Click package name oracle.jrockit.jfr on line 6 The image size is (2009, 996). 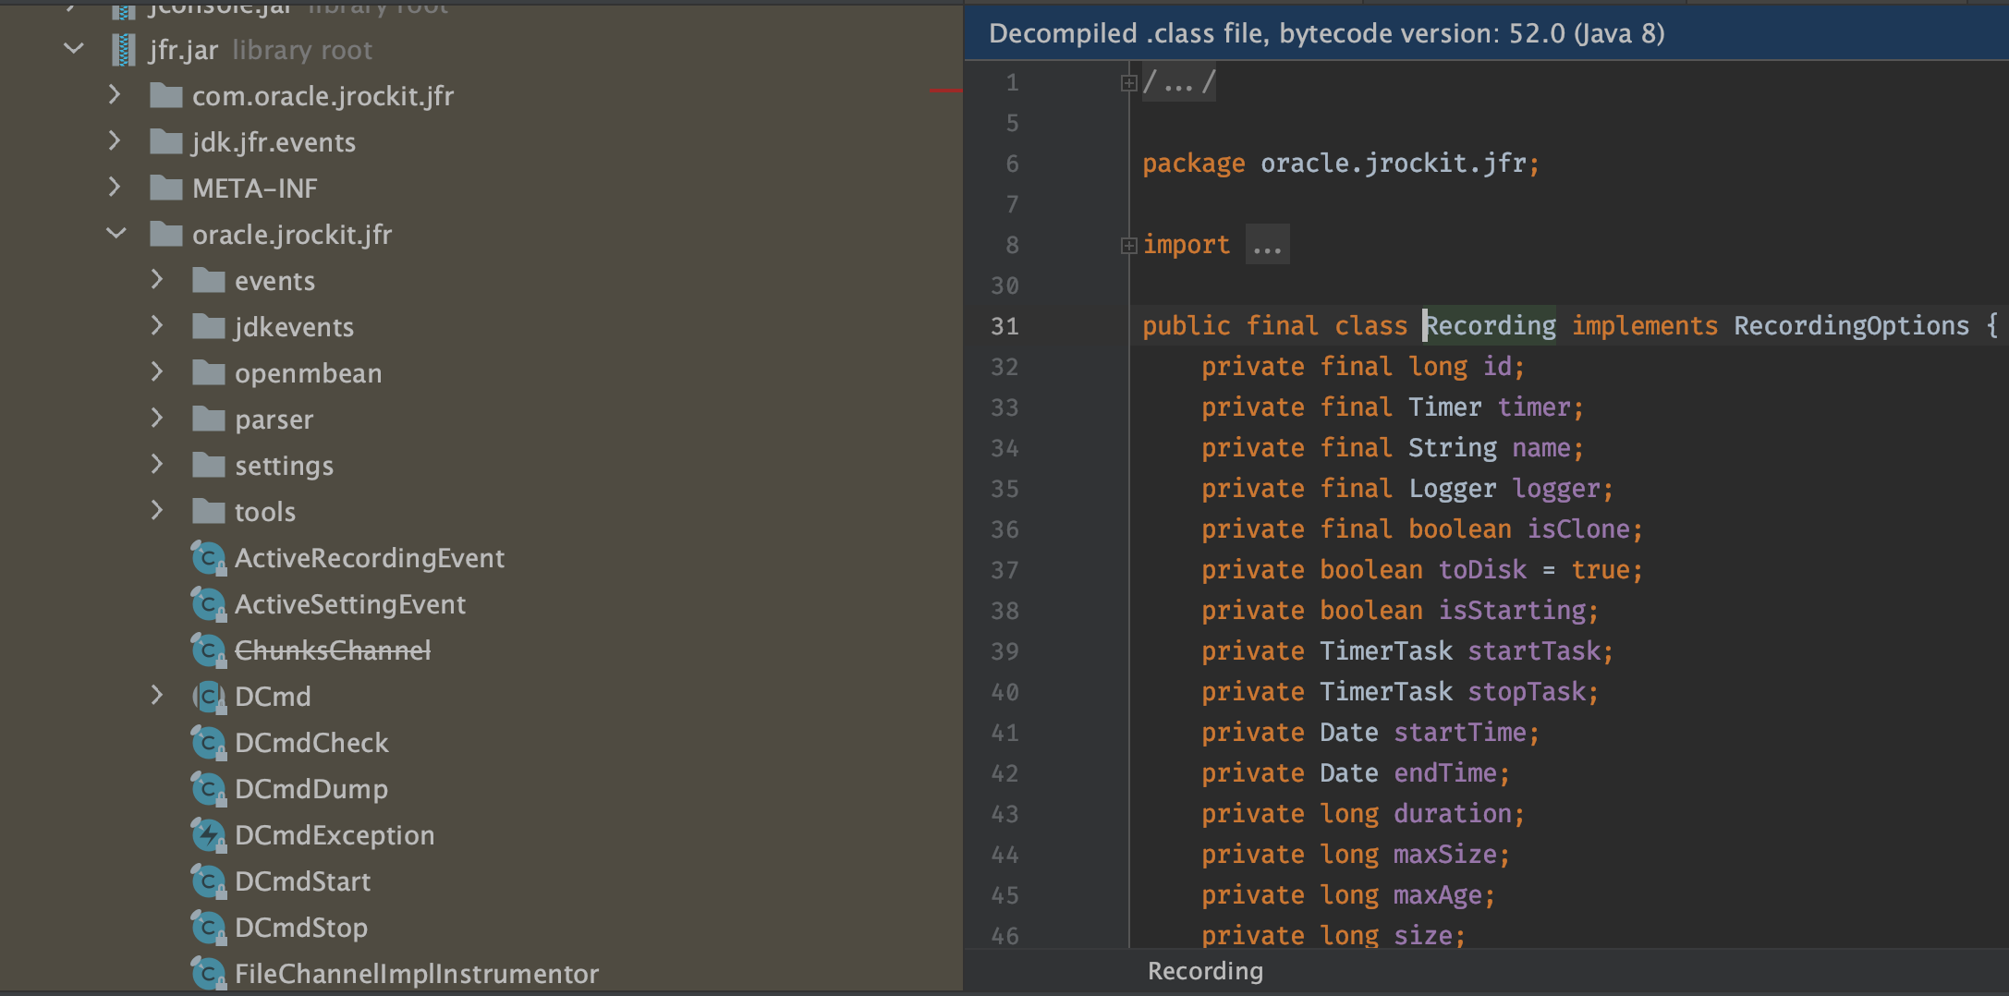pyautogui.click(x=1394, y=164)
